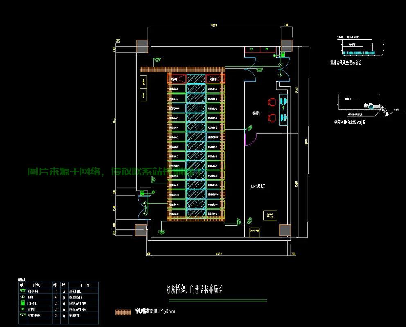The height and width of the screenshot is (327, 406).
Task: Select the upper red chair symbol
Action: tap(272, 102)
